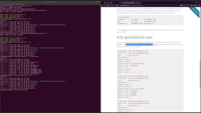Open the Terminal menu in terminal window
The image size is (201, 113).
[18, 4]
